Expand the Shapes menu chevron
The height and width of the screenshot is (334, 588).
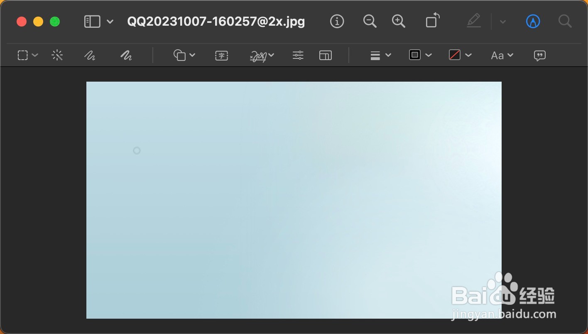[x=192, y=55]
